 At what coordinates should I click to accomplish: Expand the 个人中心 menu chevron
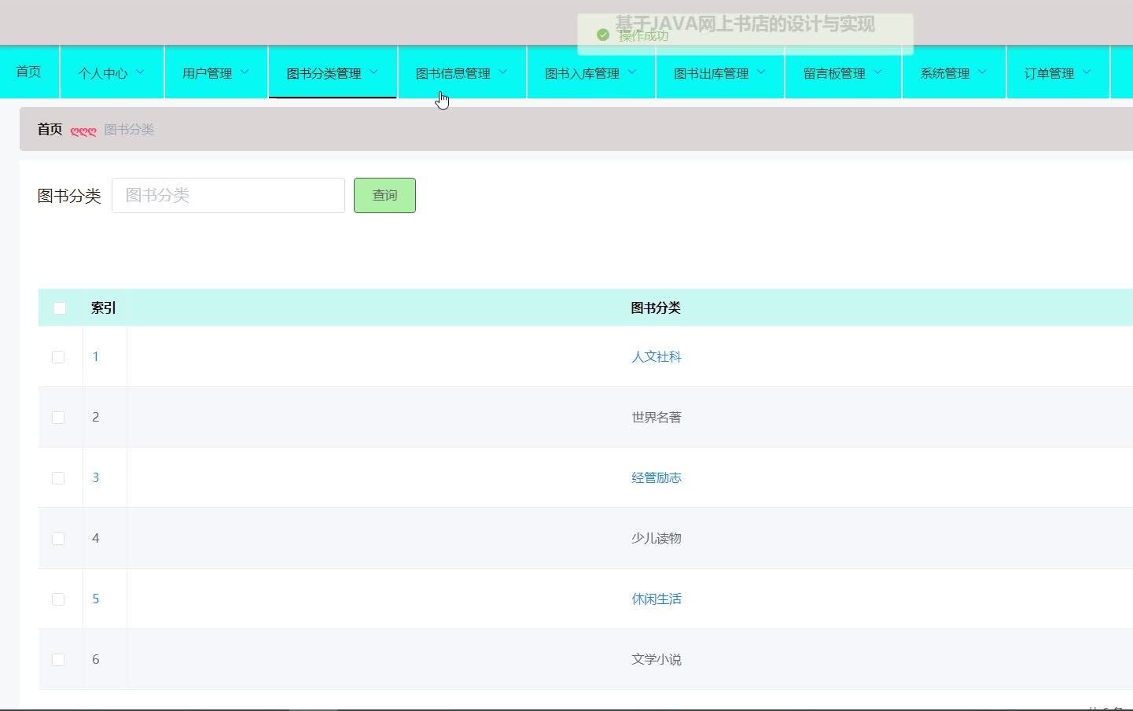click(x=141, y=72)
